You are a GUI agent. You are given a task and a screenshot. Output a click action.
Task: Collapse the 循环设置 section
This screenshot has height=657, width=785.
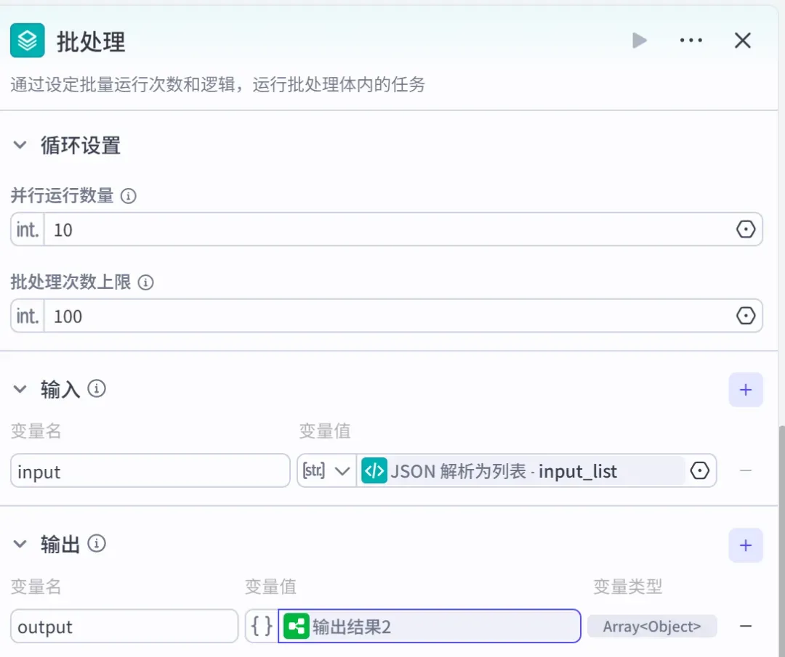tap(20, 145)
